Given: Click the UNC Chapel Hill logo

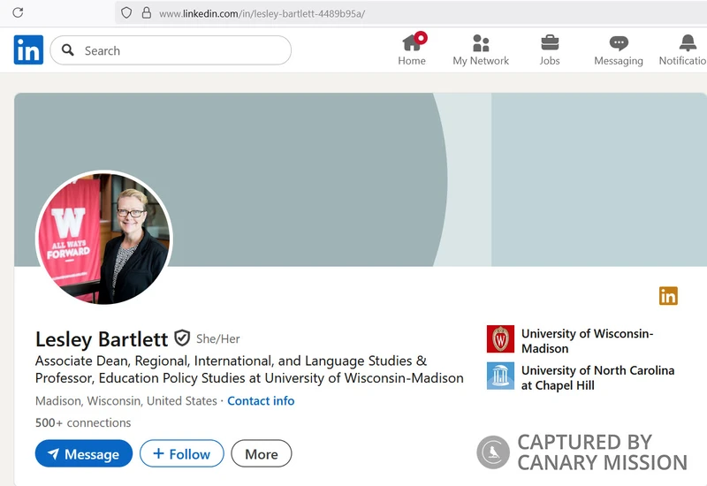Looking at the screenshot, I should 500,376.
